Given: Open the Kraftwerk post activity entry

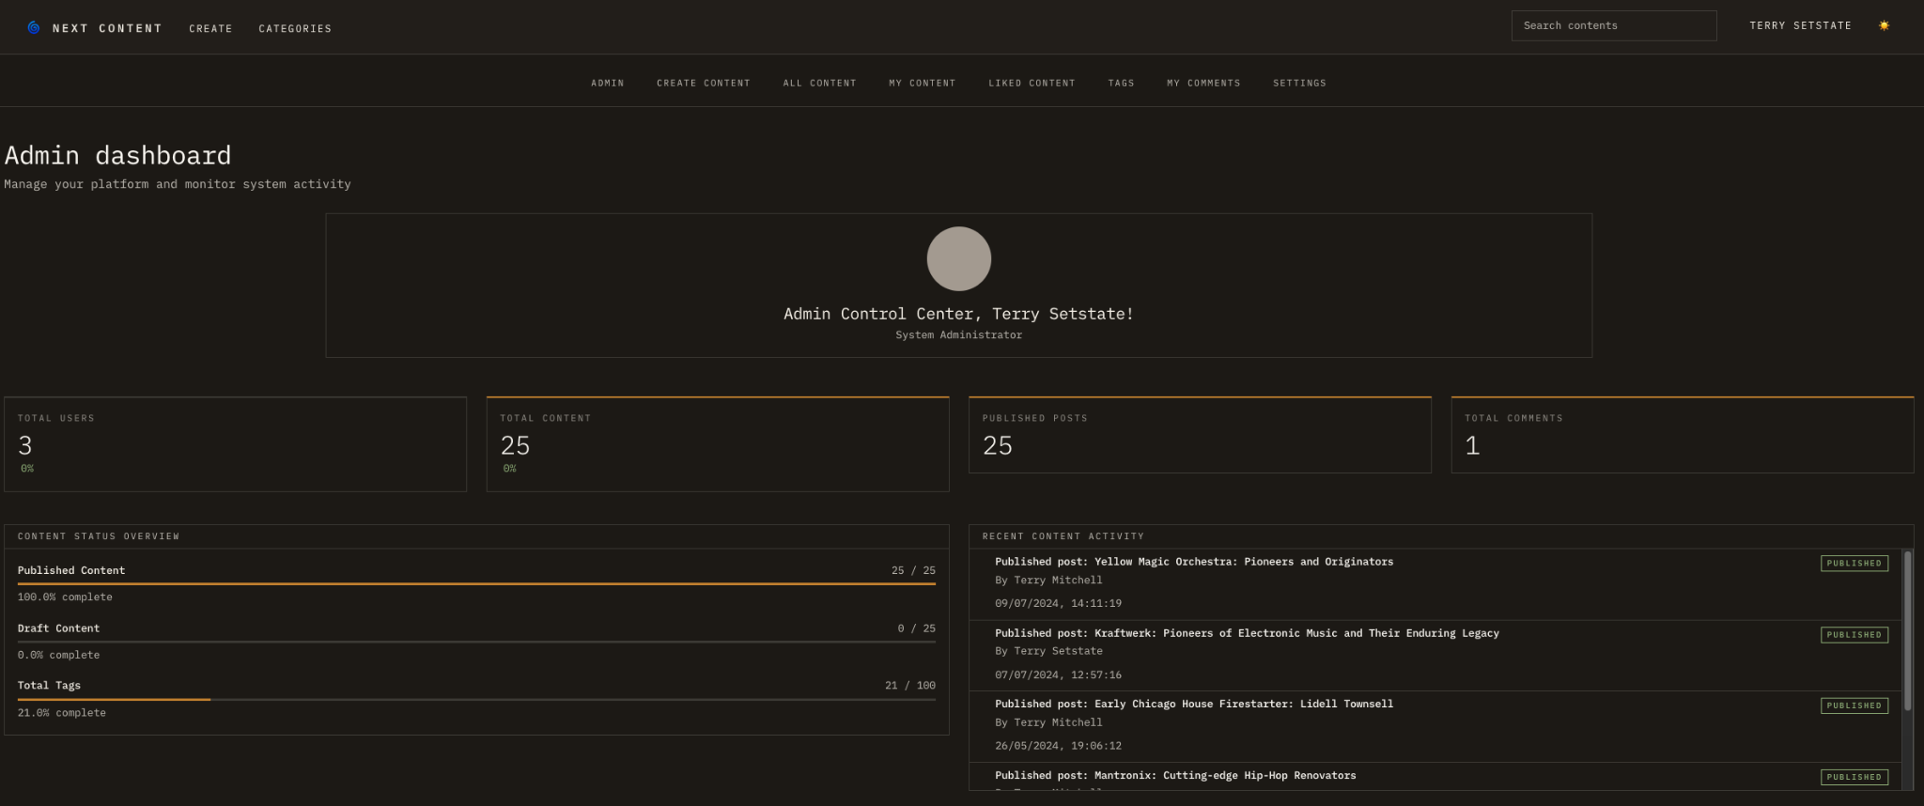Looking at the screenshot, I should tap(1435, 655).
